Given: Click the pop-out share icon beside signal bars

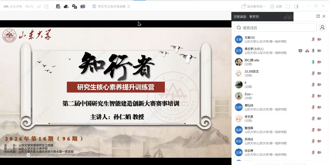Looking at the screenshot, I should pyautogui.click(x=46, y=6).
